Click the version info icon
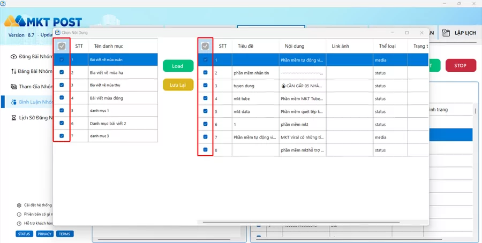 [x=19, y=214]
